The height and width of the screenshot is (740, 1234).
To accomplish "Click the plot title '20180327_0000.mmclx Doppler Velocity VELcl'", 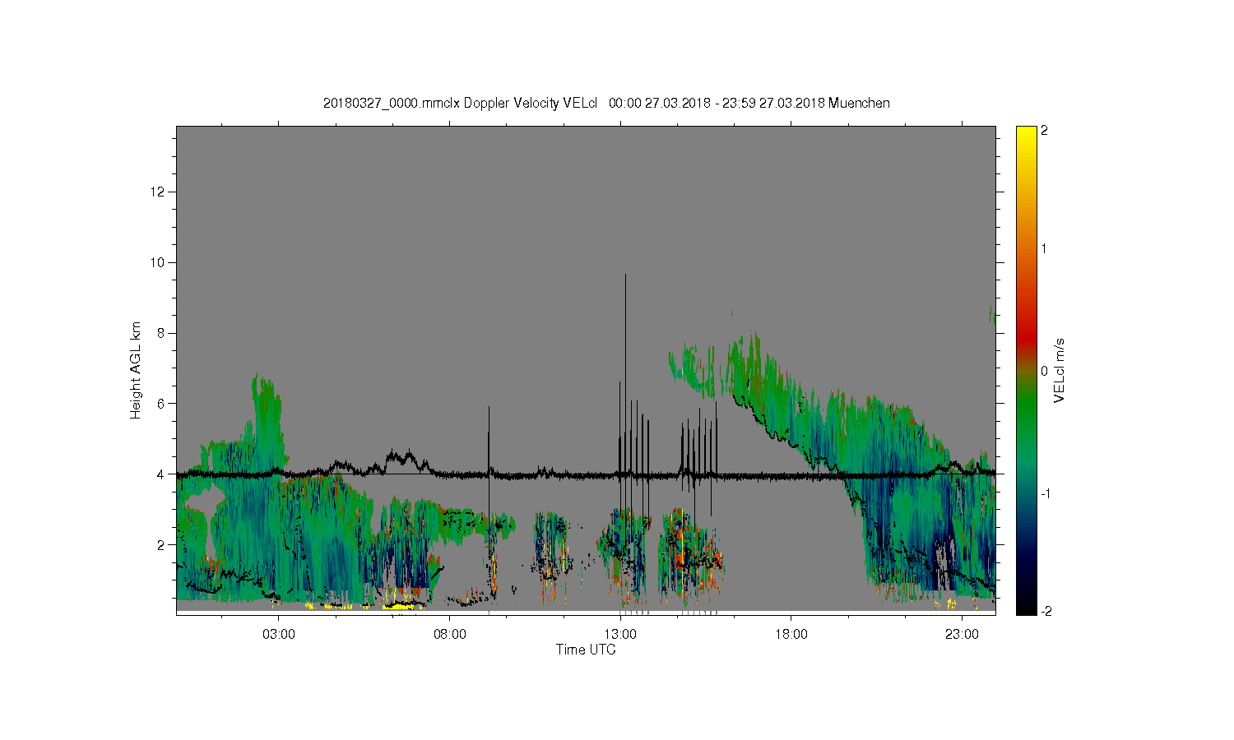I will [460, 104].
